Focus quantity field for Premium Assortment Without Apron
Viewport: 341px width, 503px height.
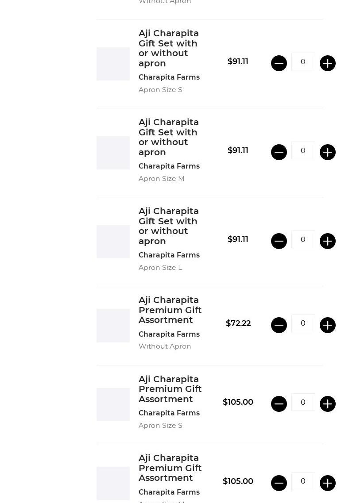303,323
